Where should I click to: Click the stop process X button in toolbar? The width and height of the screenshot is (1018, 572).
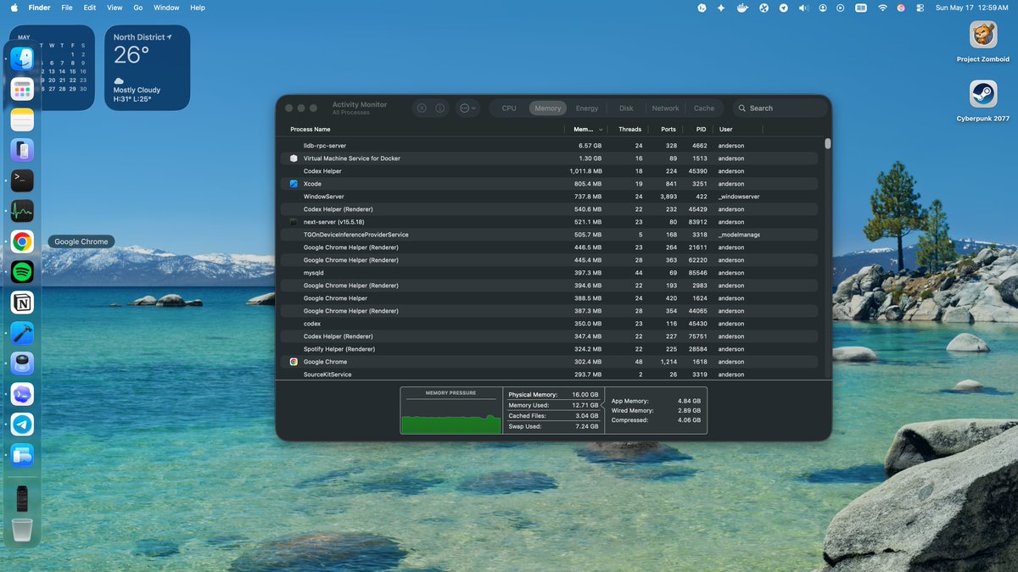(422, 108)
